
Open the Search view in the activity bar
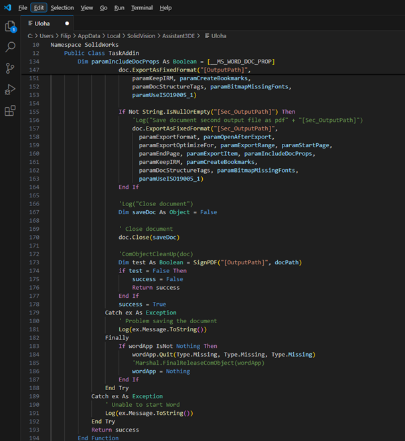[x=10, y=47]
